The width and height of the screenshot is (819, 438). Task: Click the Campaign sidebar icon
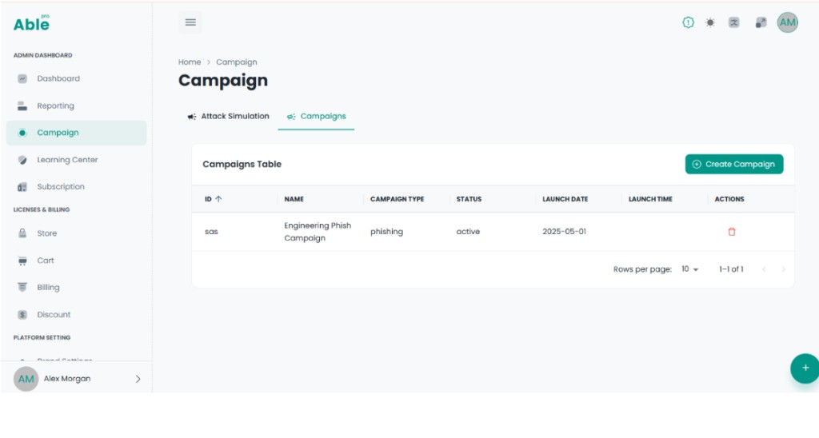22,133
